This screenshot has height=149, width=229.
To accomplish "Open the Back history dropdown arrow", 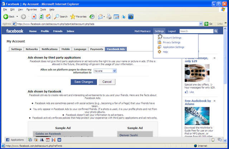I will click(17, 17).
